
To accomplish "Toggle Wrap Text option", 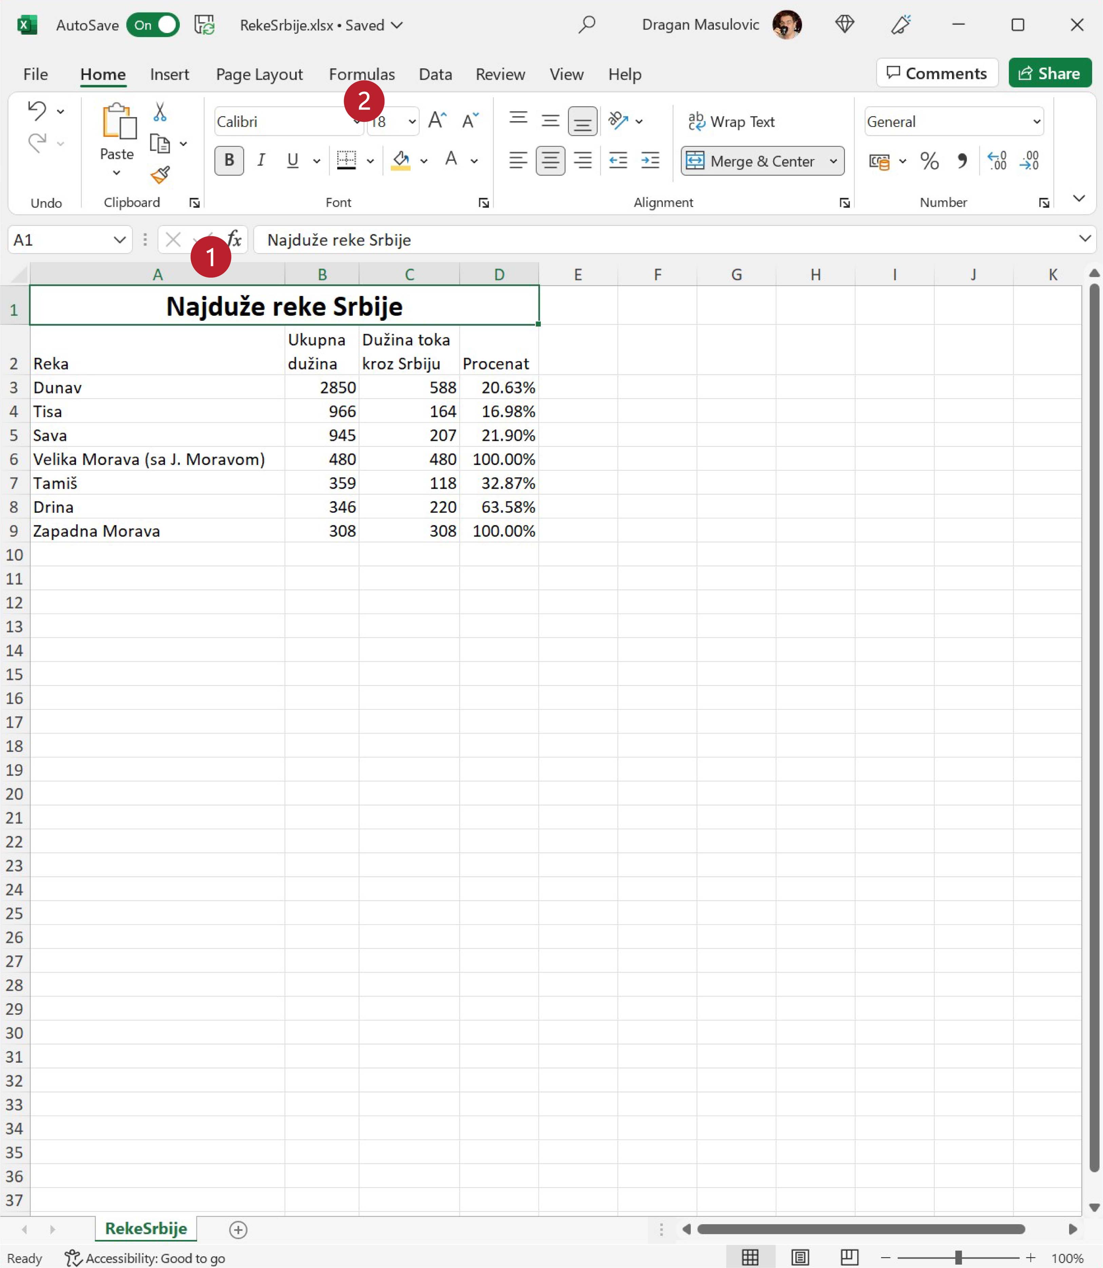I will tap(731, 121).
